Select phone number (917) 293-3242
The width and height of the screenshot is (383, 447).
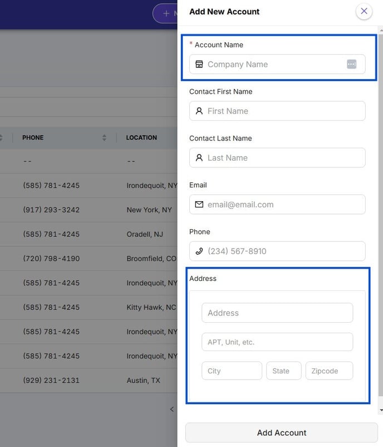[51, 210]
